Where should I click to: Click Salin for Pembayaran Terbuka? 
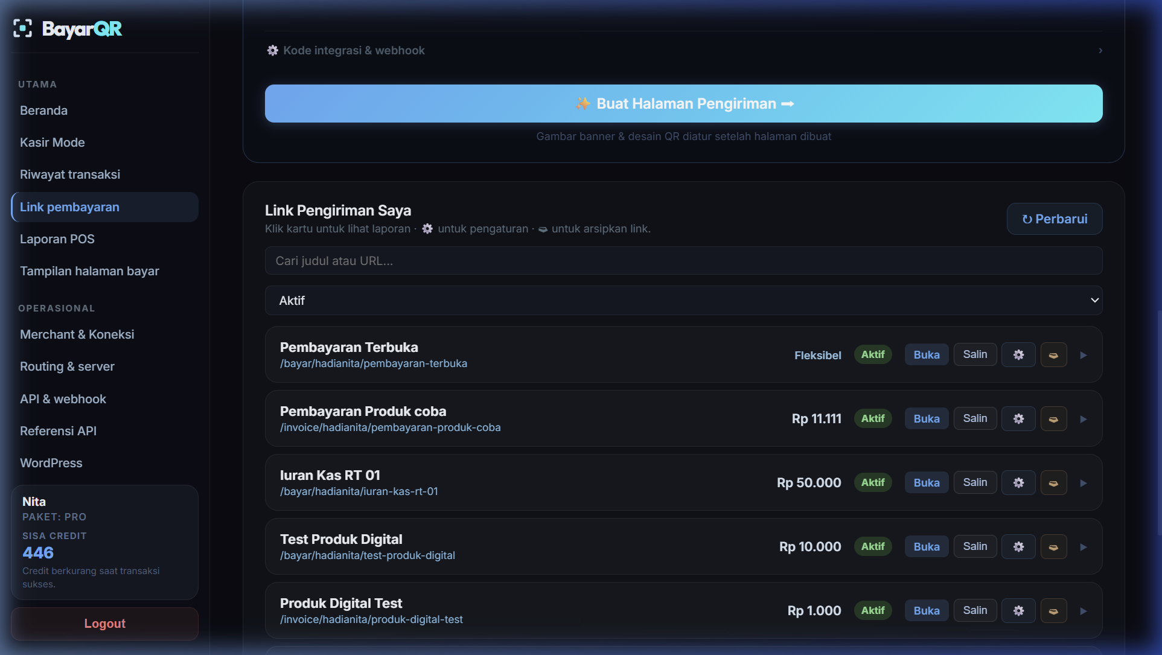(975, 354)
